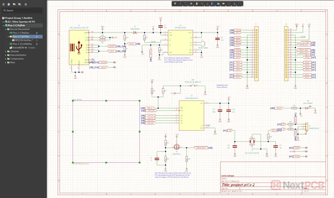Click the rectangle selection tool
The height and width of the screenshot is (198, 334).
coord(186,4)
